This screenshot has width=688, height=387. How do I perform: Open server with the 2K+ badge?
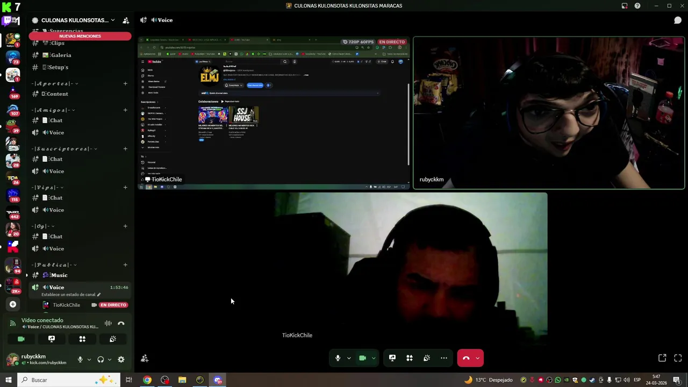13,285
